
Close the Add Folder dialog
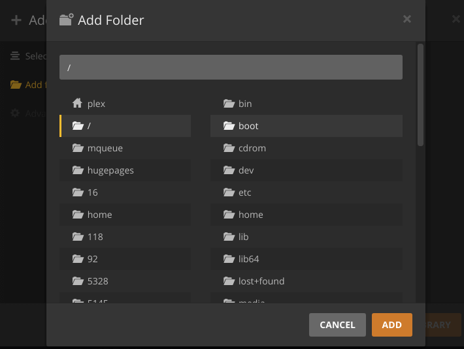click(x=407, y=20)
